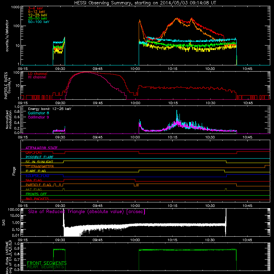
Task: Select the 6-12 keV legend entry
Action: pos(37,12)
